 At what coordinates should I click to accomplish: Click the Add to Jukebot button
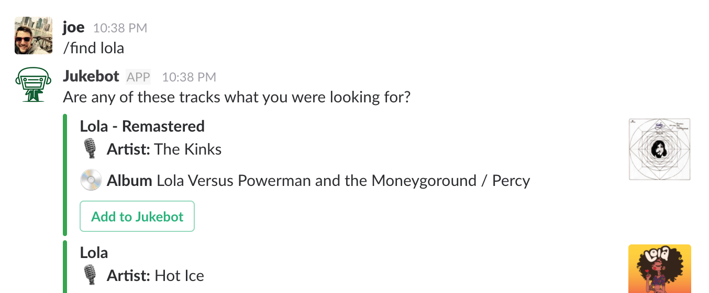point(137,216)
